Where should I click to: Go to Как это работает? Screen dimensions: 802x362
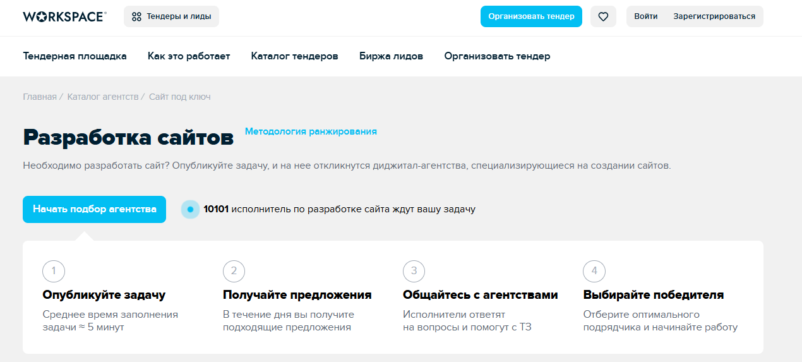[x=189, y=56]
